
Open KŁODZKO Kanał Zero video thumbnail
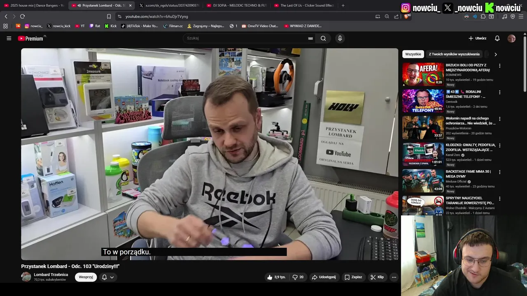pyautogui.click(x=423, y=154)
